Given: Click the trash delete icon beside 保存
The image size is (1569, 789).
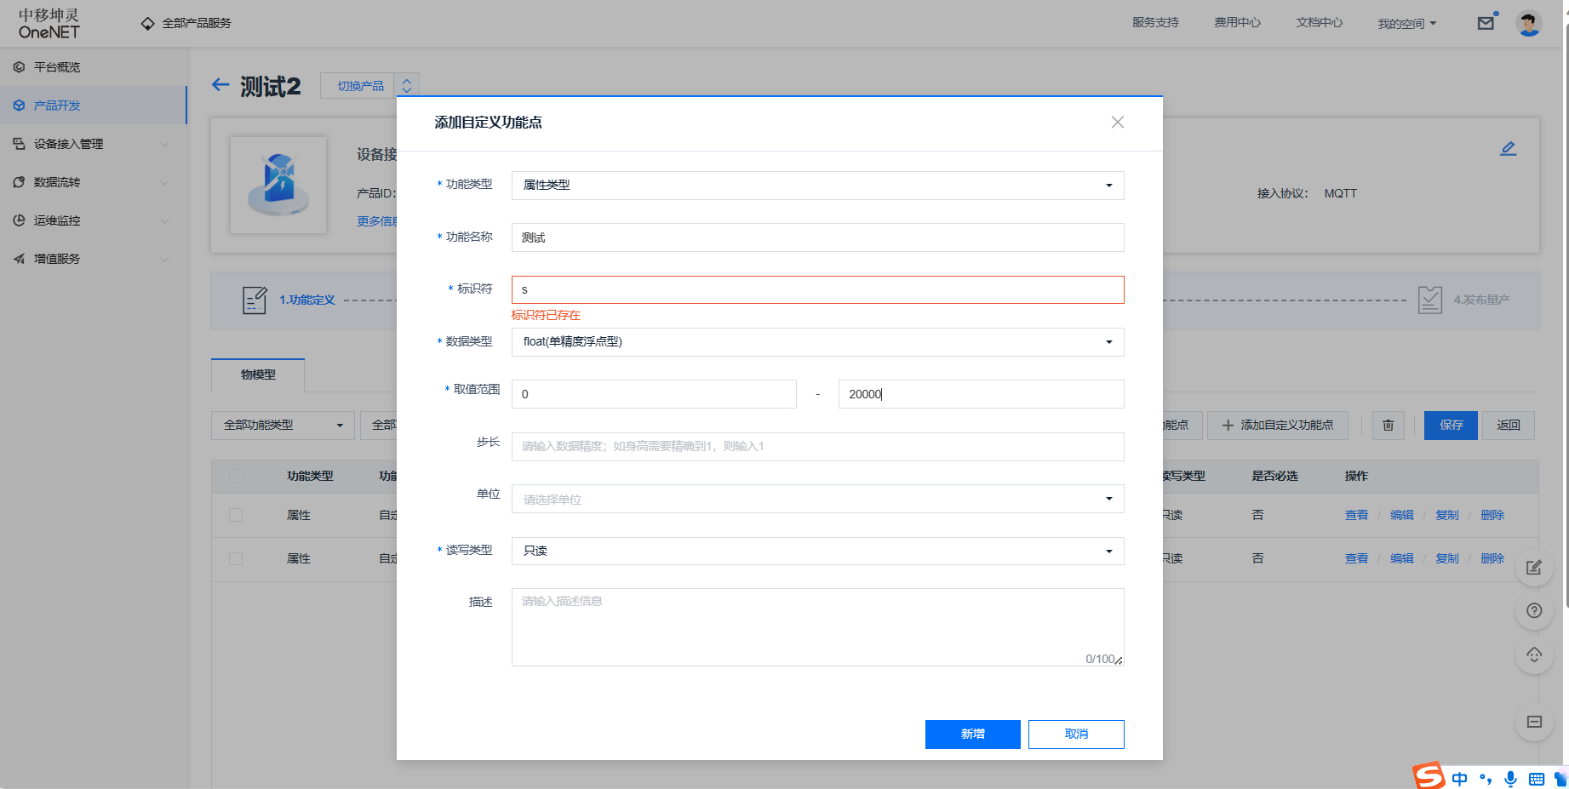Looking at the screenshot, I should tap(1388, 425).
